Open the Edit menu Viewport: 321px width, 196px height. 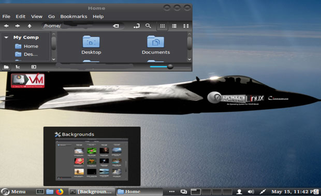point(21,17)
